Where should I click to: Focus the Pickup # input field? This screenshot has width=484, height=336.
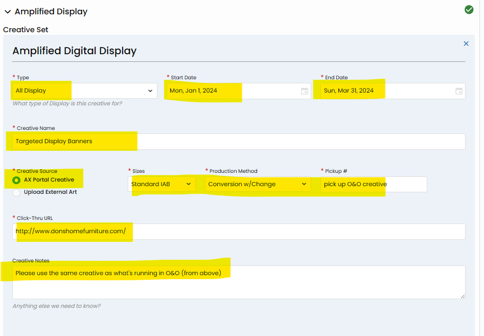(x=374, y=184)
